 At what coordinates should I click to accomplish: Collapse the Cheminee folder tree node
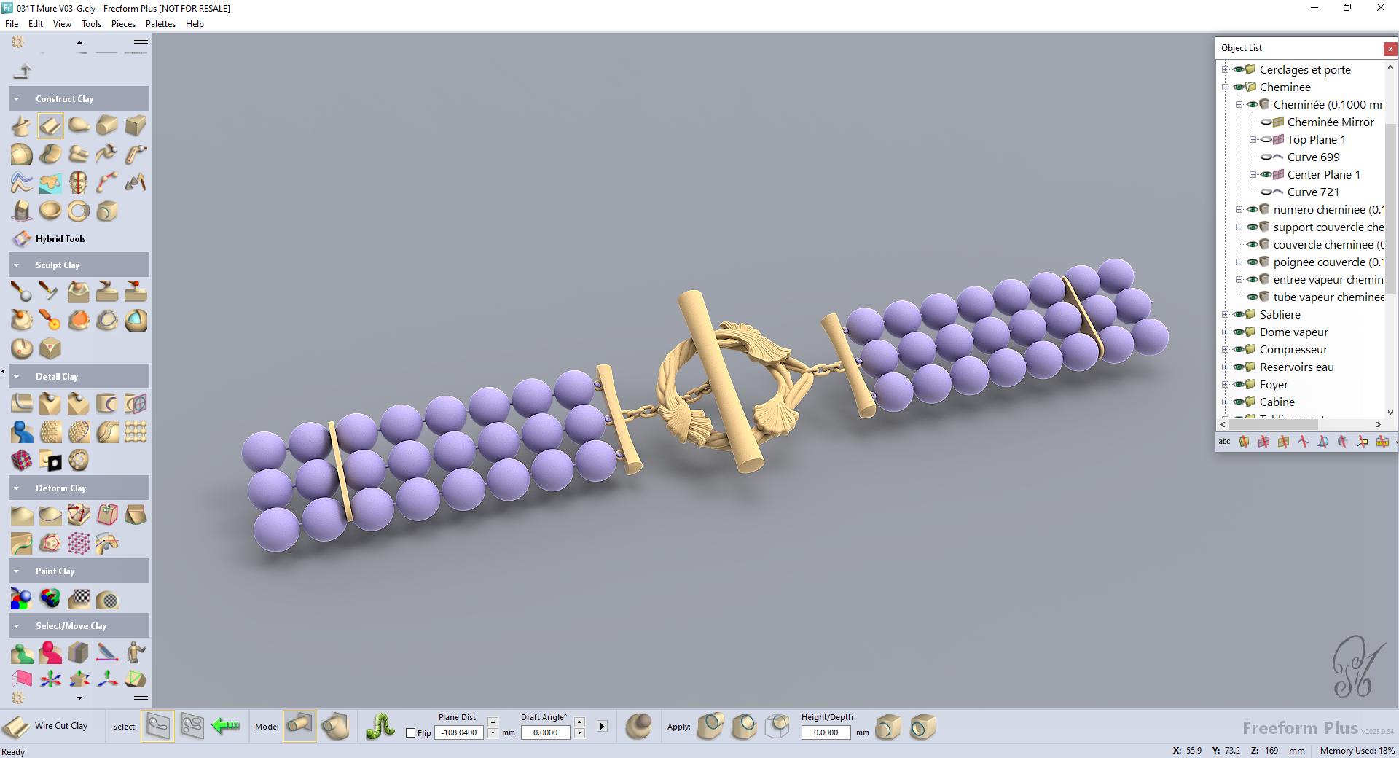(x=1225, y=87)
